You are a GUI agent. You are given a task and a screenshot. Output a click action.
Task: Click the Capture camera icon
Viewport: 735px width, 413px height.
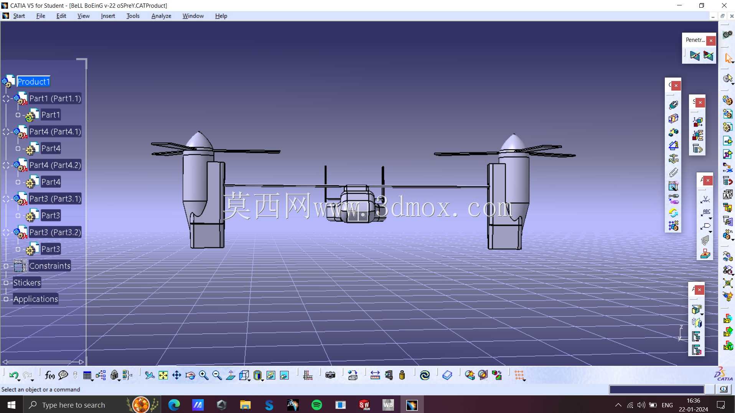pyautogui.click(x=330, y=375)
